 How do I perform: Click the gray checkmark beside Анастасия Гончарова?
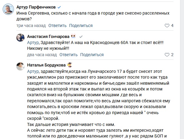click(x=81, y=37)
